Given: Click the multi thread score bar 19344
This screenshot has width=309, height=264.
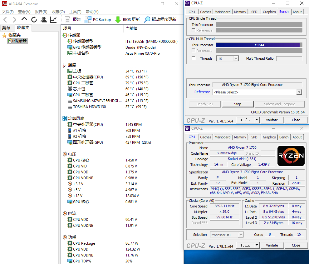Looking at the screenshot, I should coord(259,45).
